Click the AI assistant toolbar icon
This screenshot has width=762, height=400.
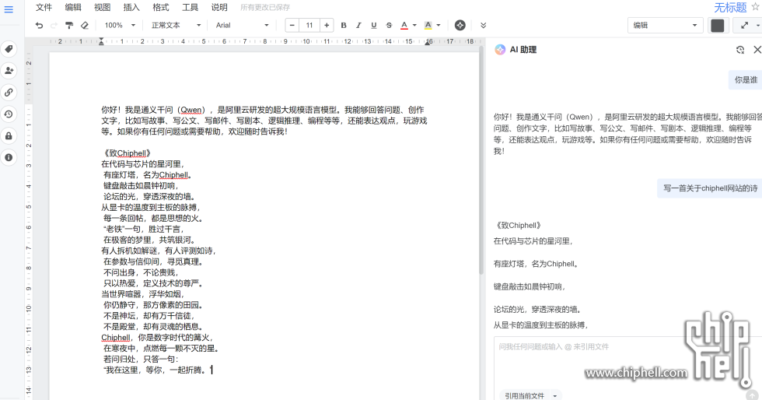(x=460, y=26)
